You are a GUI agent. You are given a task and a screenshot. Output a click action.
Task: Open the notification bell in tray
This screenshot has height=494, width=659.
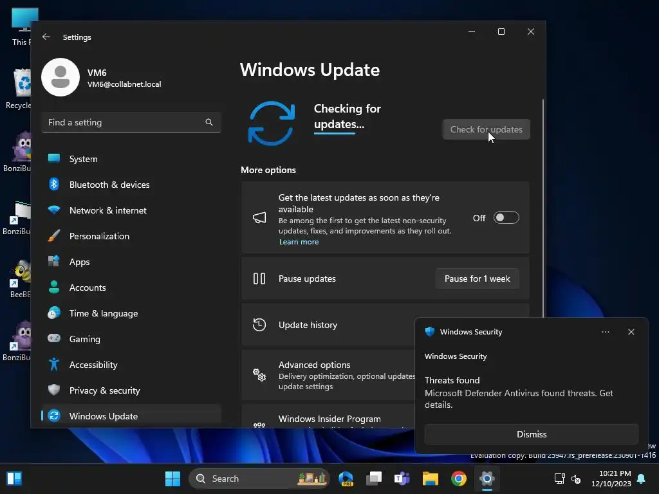coord(642,479)
